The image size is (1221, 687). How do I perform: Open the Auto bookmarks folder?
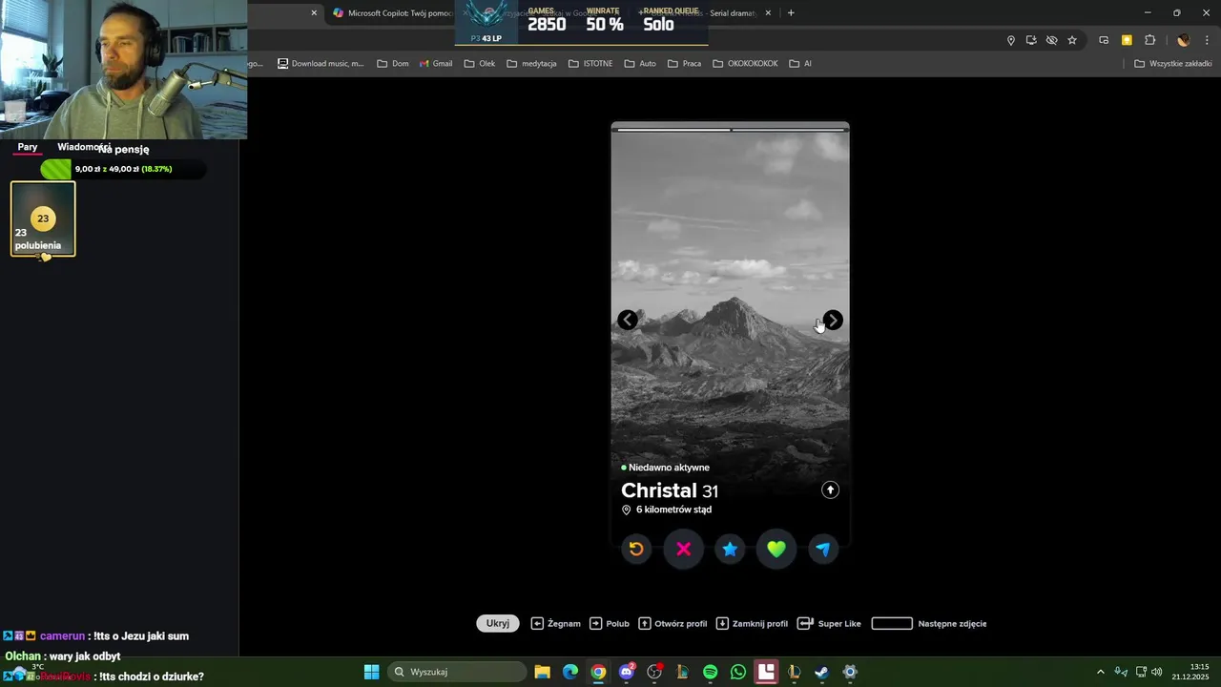click(640, 64)
